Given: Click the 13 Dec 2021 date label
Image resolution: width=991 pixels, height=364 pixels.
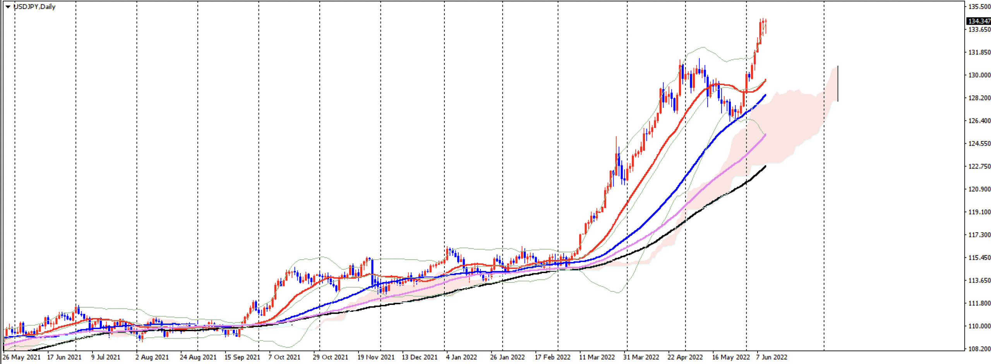Looking at the screenshot, I should click(420, 357).
